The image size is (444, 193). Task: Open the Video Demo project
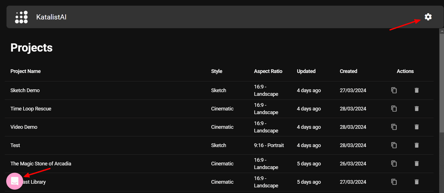click(24, 127)
